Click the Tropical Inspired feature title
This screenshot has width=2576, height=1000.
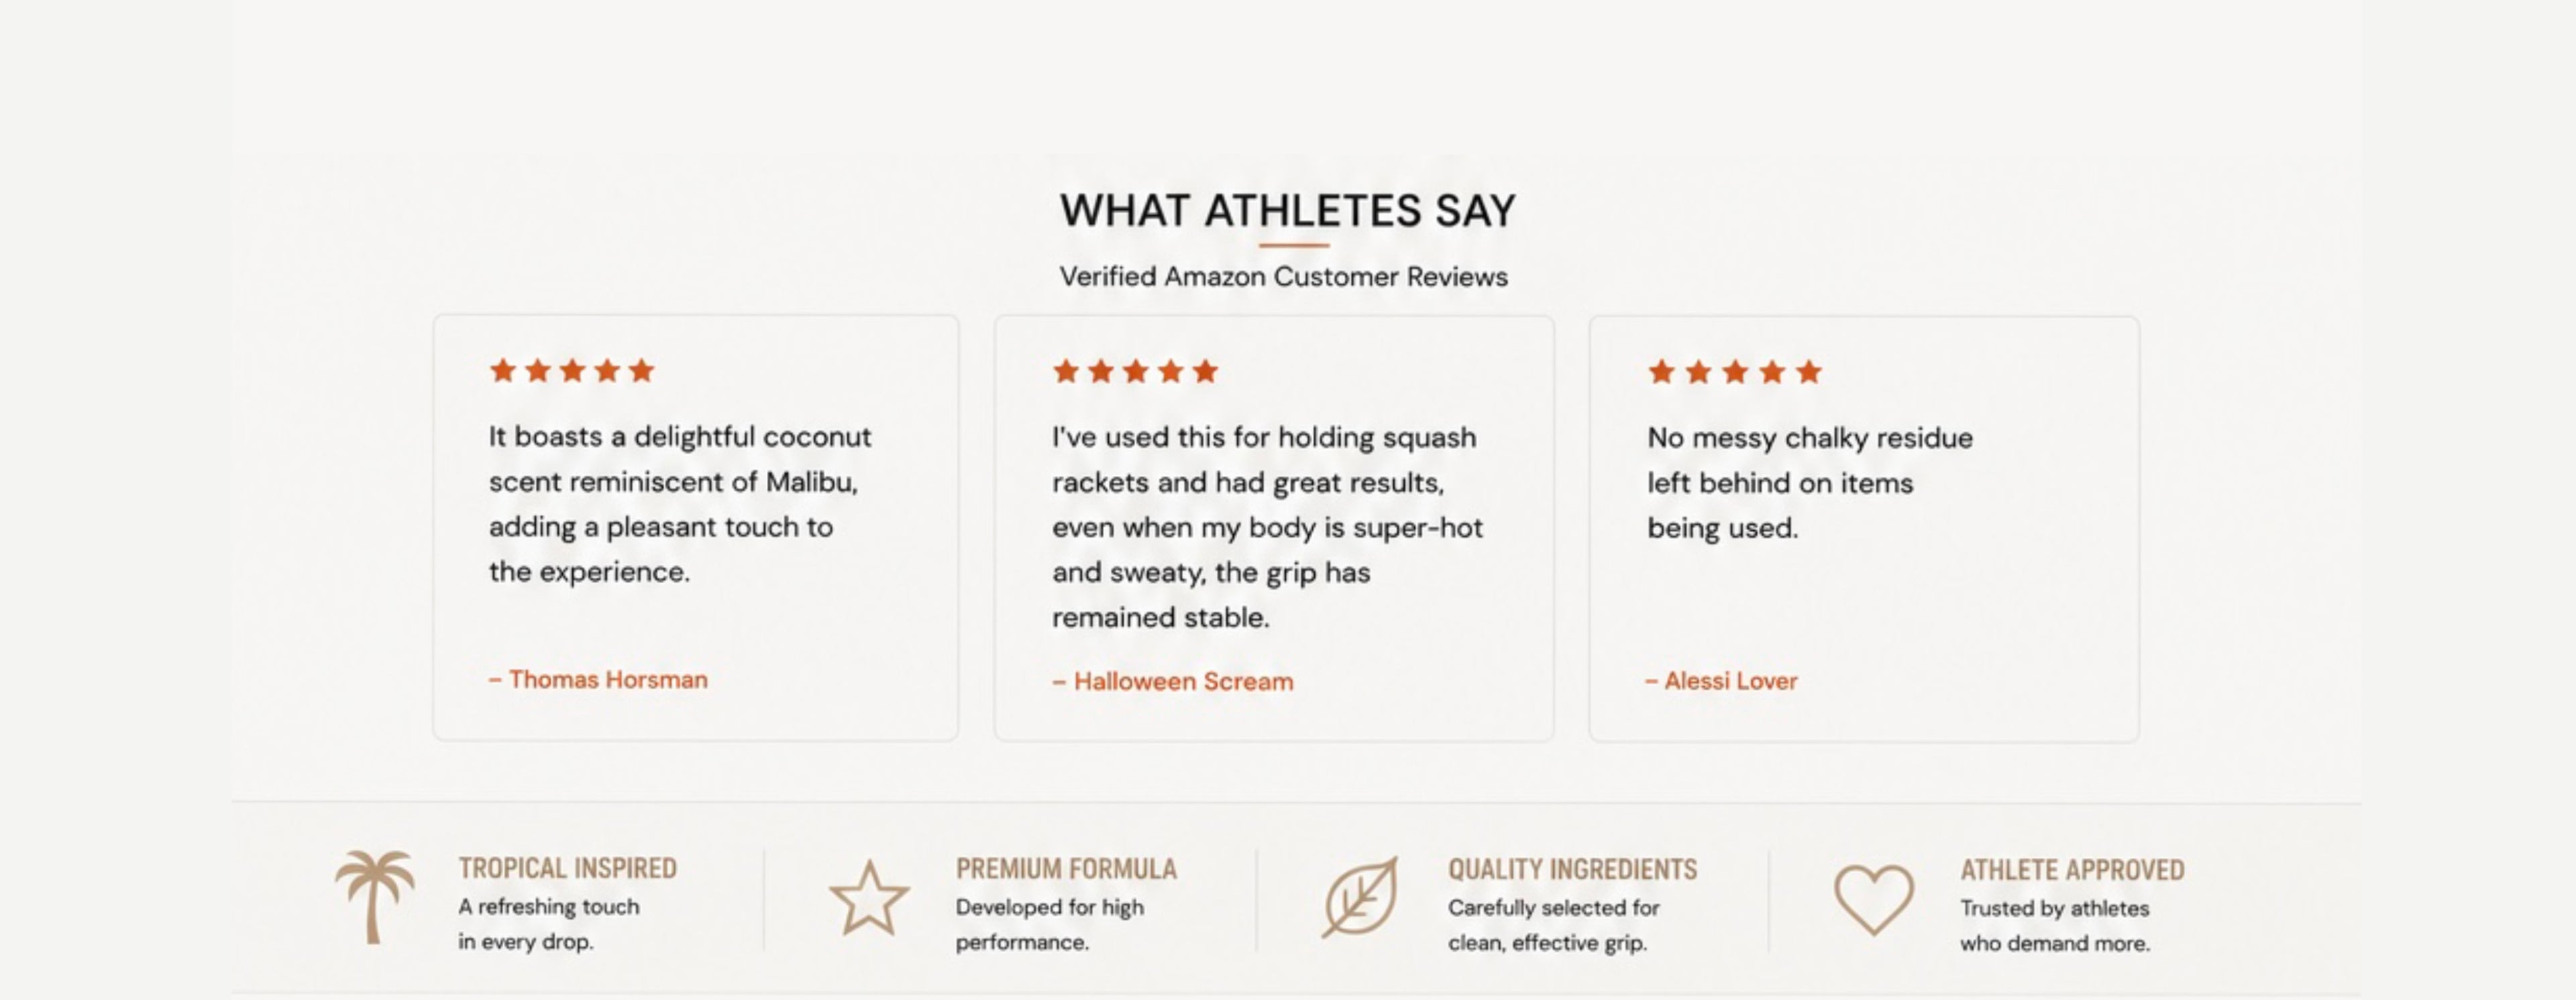click(568, 868)
